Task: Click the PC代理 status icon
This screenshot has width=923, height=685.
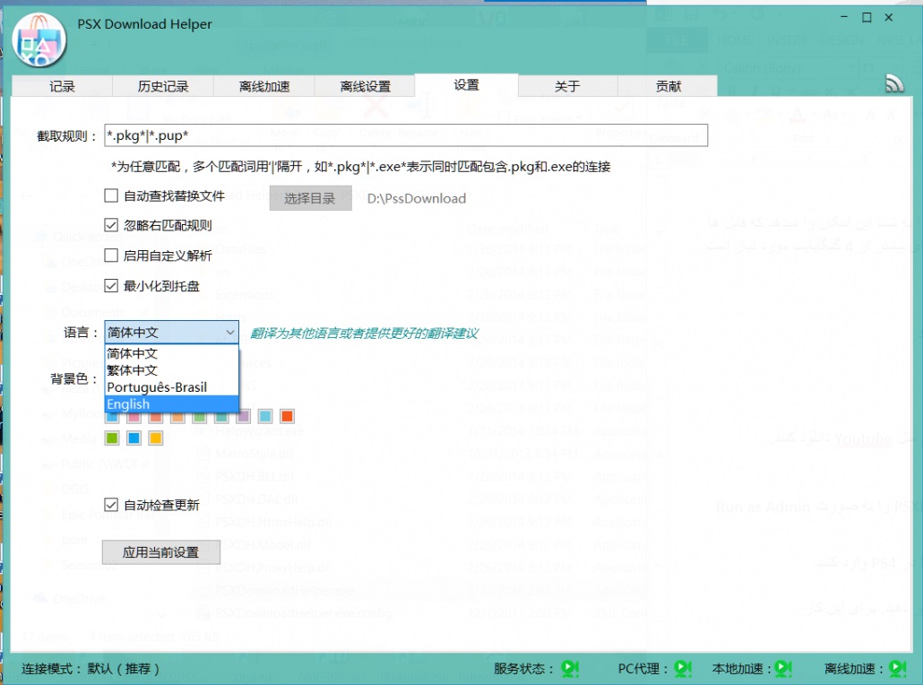Action: click(x=682, y=669)
